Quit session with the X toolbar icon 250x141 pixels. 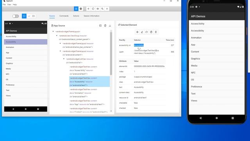point(107,9)
